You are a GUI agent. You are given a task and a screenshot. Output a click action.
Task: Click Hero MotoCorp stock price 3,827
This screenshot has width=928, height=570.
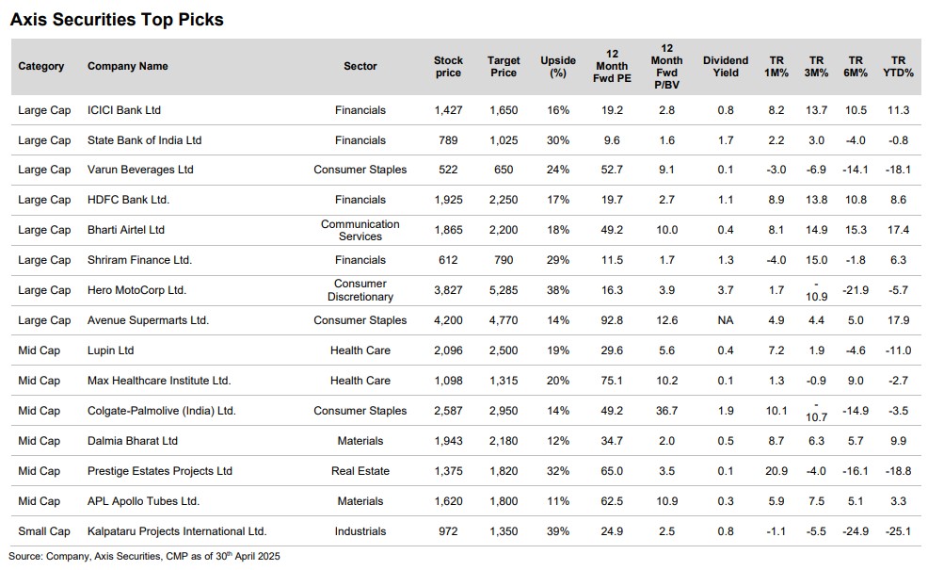[x=448, y=290]
